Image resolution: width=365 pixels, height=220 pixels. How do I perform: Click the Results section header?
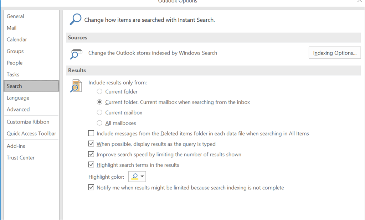click(x=214, y=70)
